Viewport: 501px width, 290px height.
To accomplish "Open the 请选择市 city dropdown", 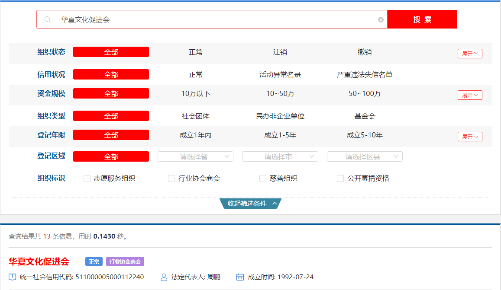I will 280,156.
